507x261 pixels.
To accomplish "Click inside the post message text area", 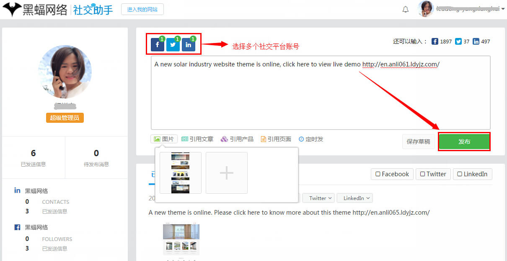I will [320, 100].
